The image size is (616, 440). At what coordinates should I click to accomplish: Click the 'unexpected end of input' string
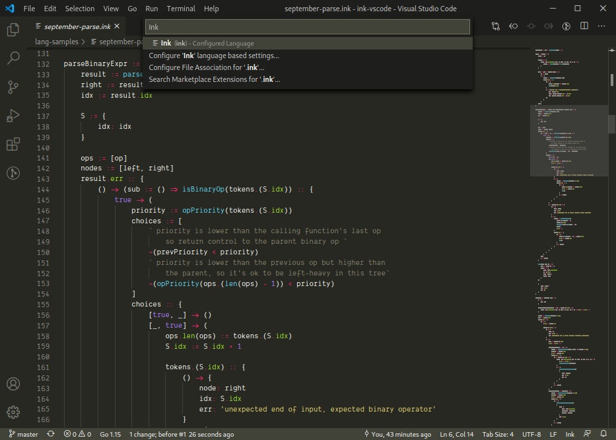[x=328, y=409]
